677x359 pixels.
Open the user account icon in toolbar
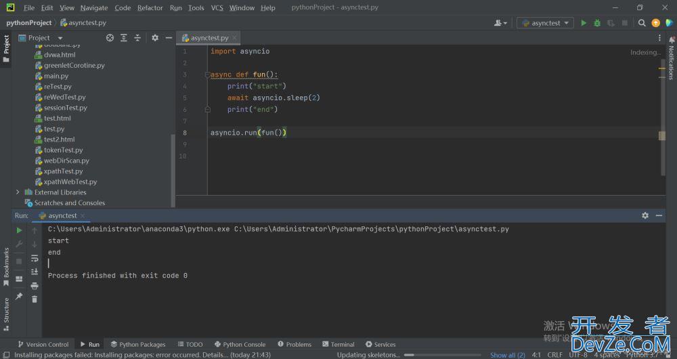coord(500,23)
